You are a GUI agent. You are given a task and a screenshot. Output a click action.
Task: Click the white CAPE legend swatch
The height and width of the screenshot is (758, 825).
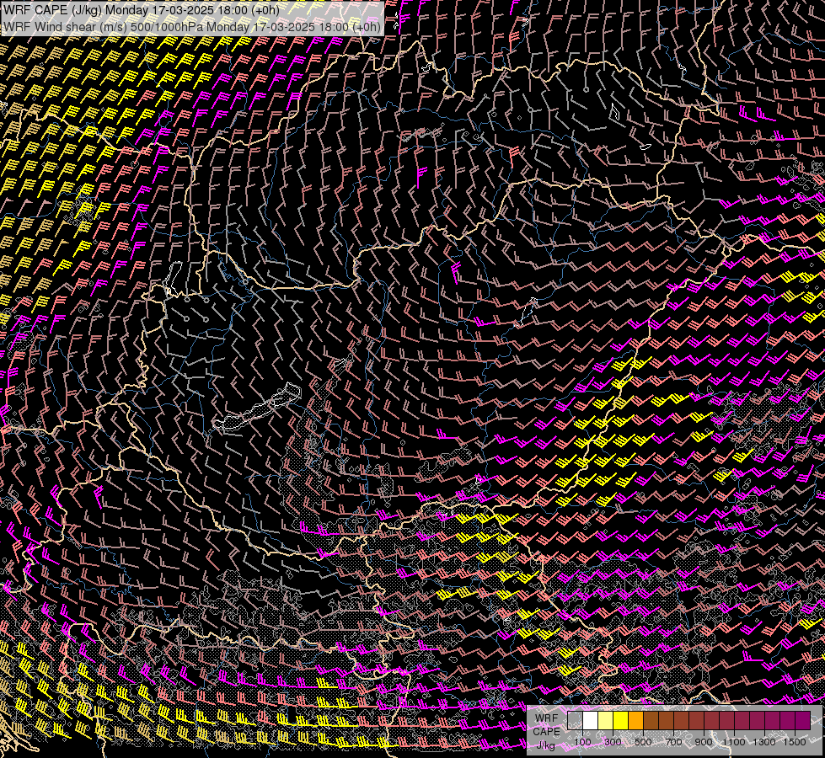coord(591,720)
